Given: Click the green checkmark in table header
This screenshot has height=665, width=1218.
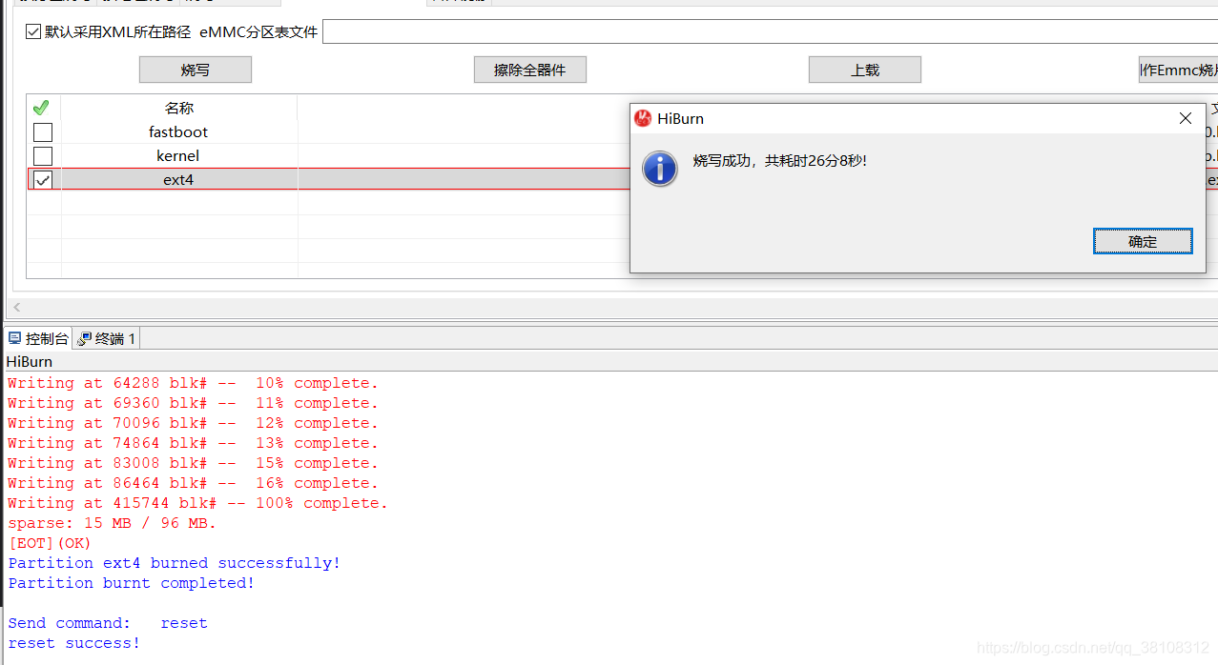Looking at the screenshot, I should click(41, 108).
